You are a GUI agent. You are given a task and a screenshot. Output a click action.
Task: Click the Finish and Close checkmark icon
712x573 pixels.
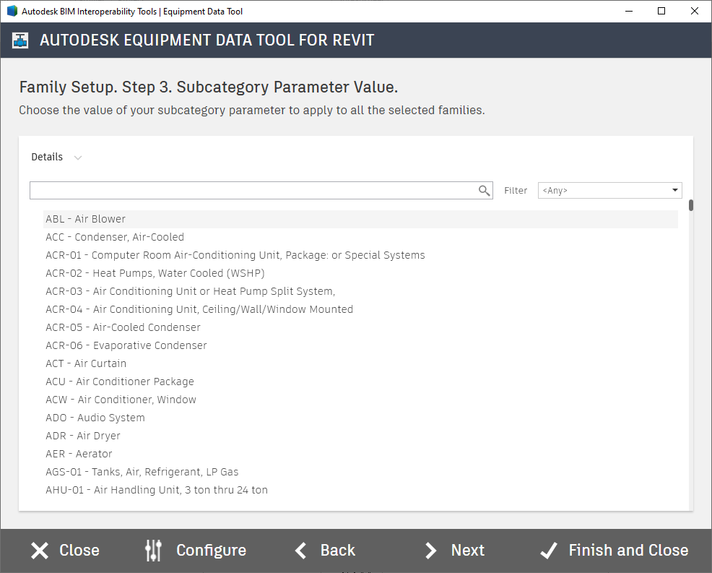click(x=549, y=550)
